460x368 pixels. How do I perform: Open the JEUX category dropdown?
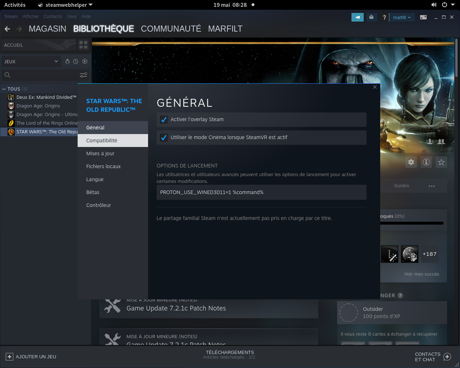31,61
